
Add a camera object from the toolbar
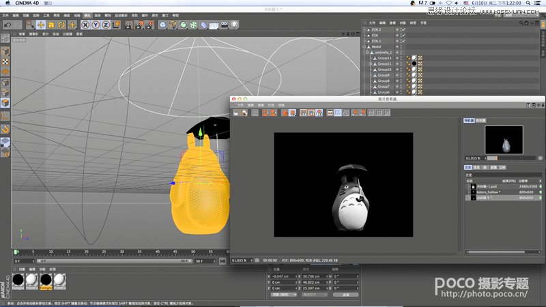click(223, 25)
